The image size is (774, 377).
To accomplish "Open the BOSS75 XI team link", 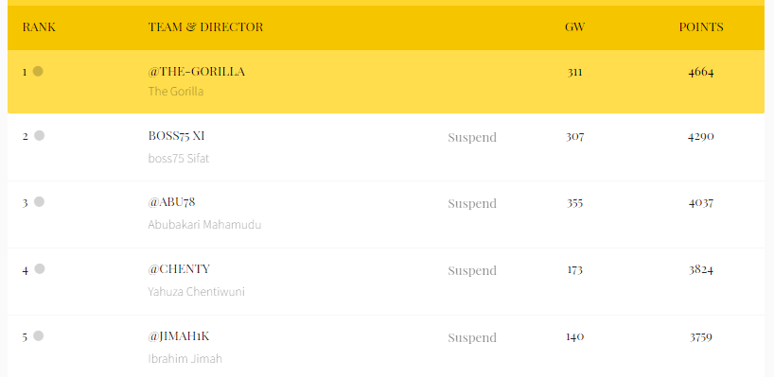I will pyautogui.click(x=176, y=136).
